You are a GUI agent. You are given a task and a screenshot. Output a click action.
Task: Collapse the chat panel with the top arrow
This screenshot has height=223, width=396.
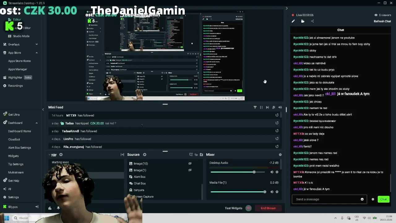[286, 8]
